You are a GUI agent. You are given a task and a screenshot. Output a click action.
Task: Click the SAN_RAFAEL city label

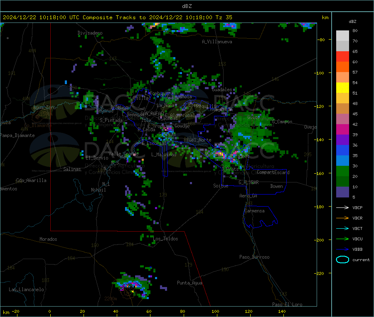coord(153,113)
